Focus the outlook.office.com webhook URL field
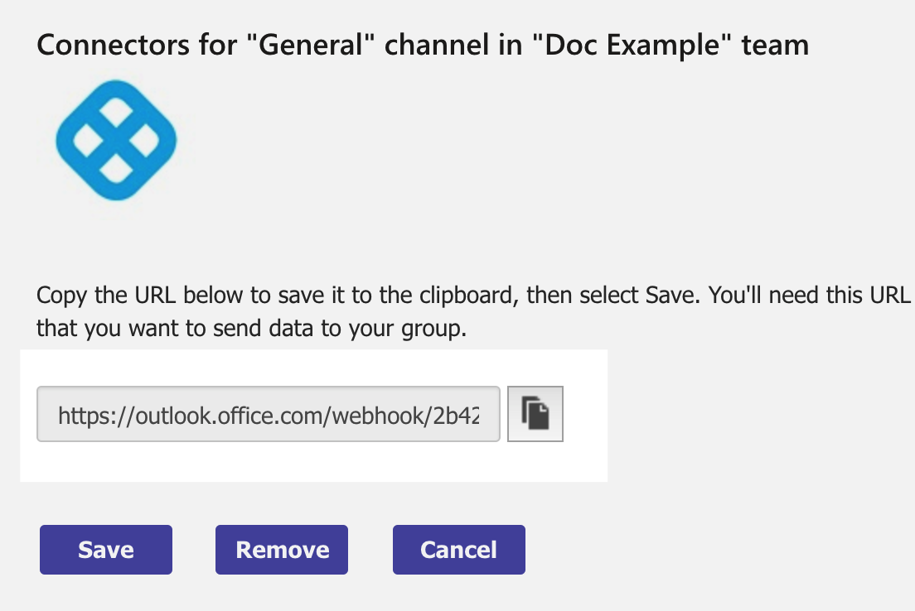This screenshot has height=611, width=915. (269, 414)
